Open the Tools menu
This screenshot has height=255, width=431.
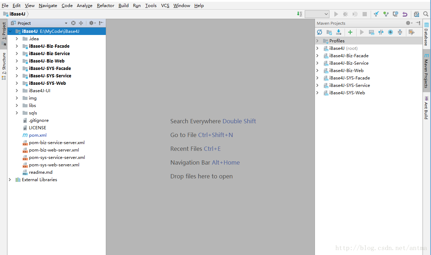[x=151, y=5]
